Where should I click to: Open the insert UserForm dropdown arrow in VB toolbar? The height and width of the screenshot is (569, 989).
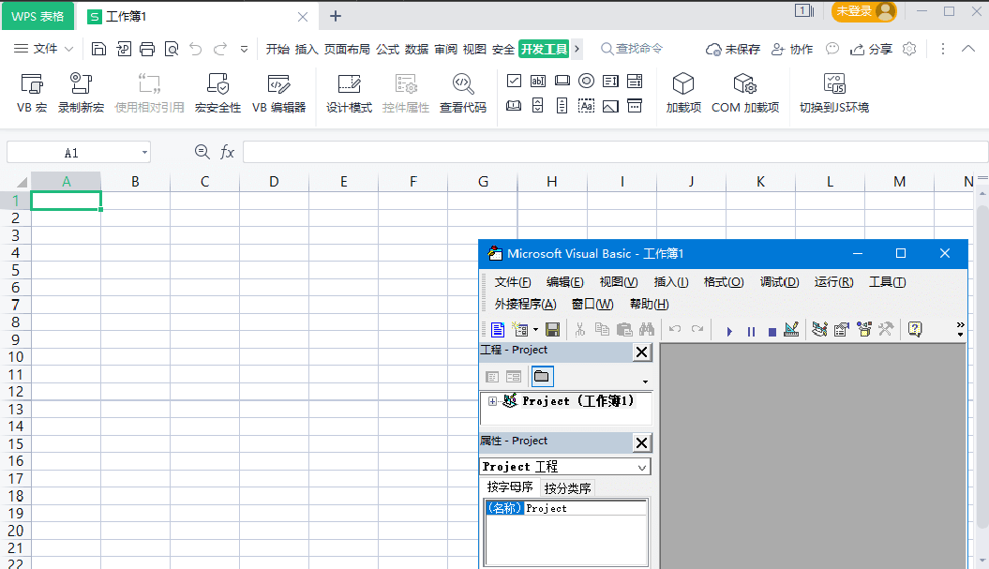click(x=535, y=329)
